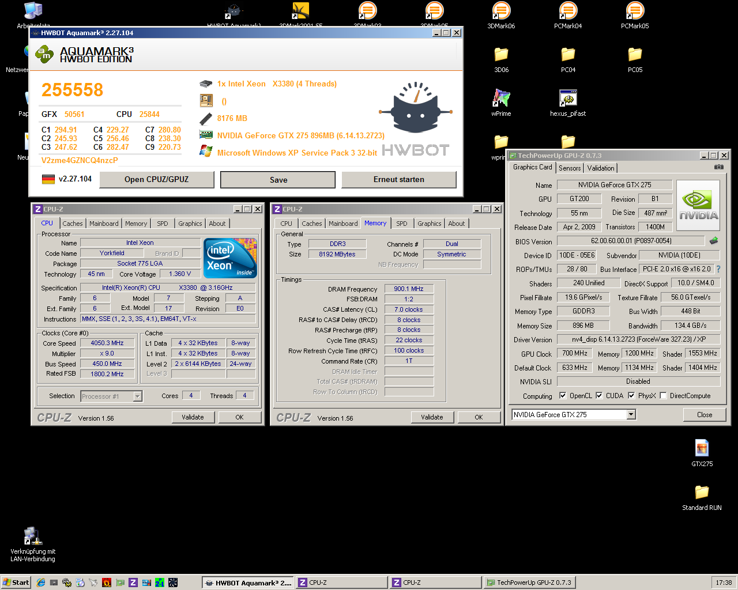Open the 3DMark05 desktop shortcut

click(434, 11)
